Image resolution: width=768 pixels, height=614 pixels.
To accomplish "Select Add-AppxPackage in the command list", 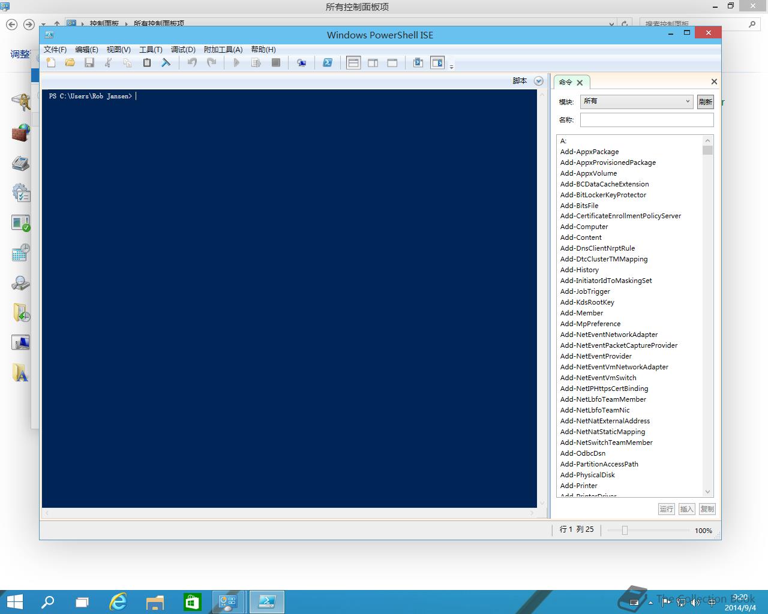I will point(589,152).
